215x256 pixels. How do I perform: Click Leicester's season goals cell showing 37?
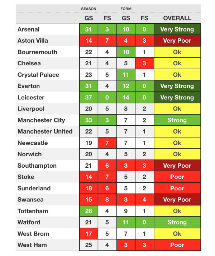point(89,97)
